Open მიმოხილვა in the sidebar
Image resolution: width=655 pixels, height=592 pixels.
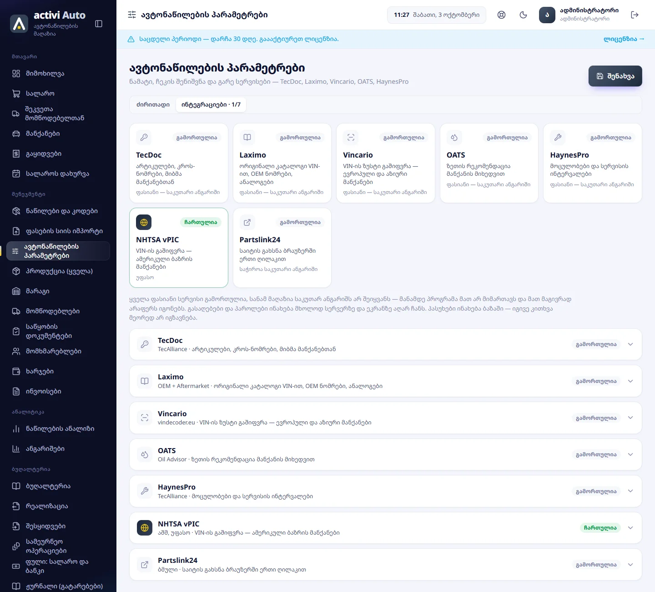tap(58, 73)
